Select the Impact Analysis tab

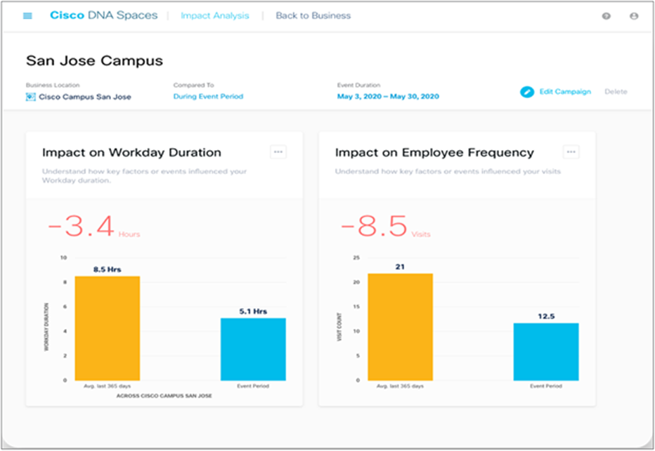pos(215,16)
